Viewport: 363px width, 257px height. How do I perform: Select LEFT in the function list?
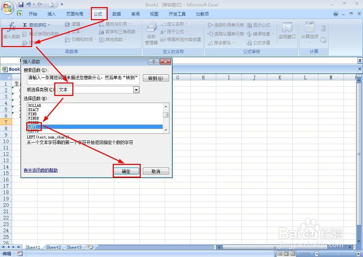coord(95,127)
